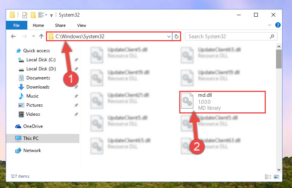Expand the ribbon with chevron
Image resolution: width=292 pixels, height=188 pixels.
(x=270, y=25)
